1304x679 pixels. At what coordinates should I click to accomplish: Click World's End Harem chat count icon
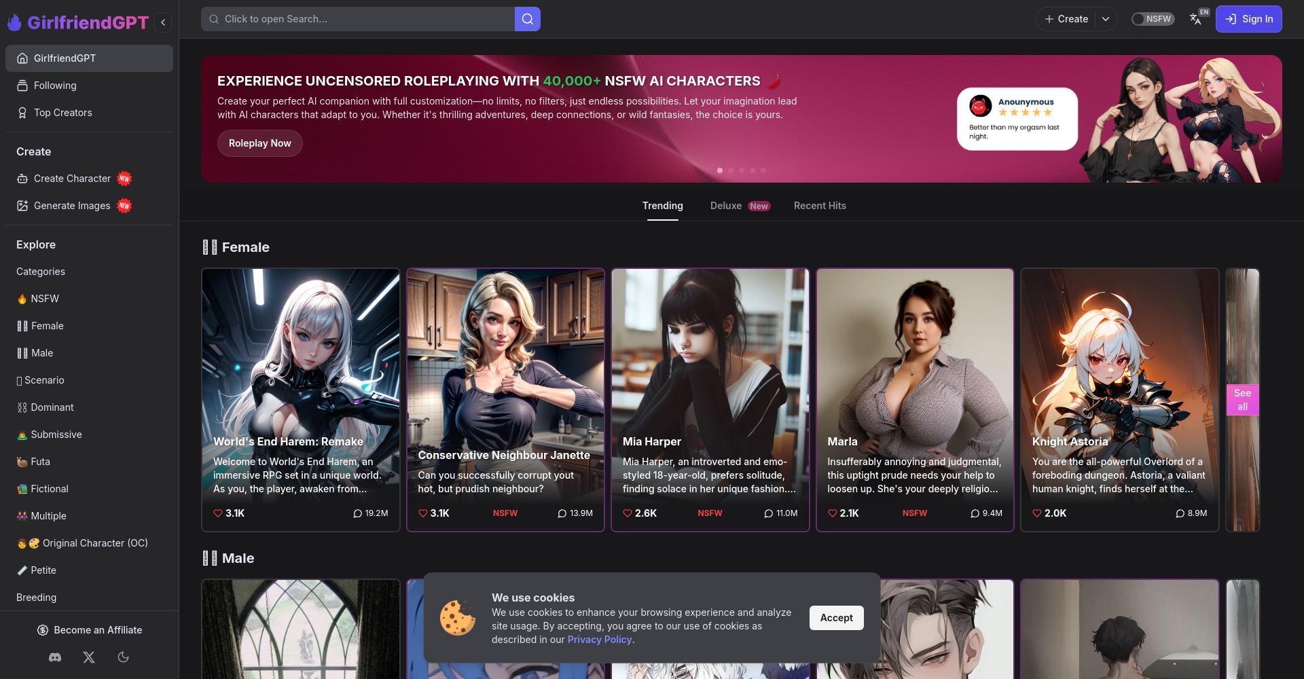[358, 513]
